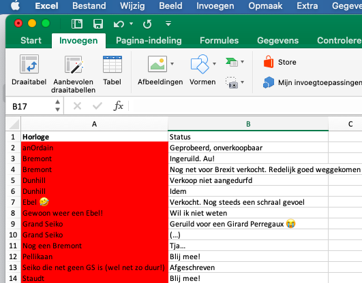Open the Bestand menu
This screenshot has height=283, width=362.
click(89, 5)
